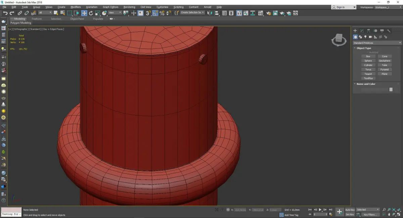The height and width of the screenshot is (218, 403).
Task: Open the selection filter 'All' dropdown
Action: 45,13
